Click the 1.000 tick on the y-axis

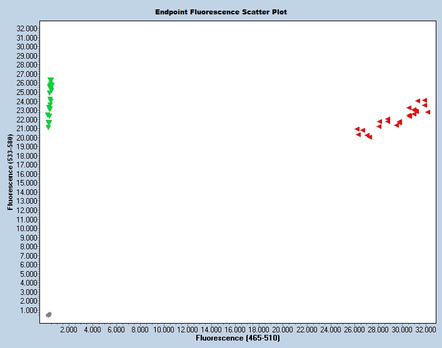[29, 311]
